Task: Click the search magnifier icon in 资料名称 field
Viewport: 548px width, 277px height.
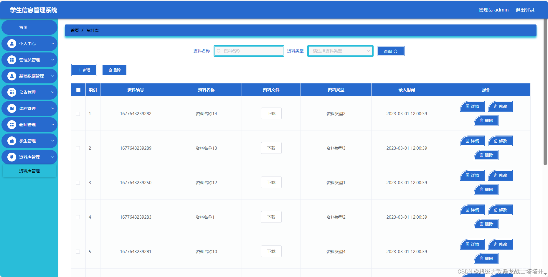Action: [219, 51]
